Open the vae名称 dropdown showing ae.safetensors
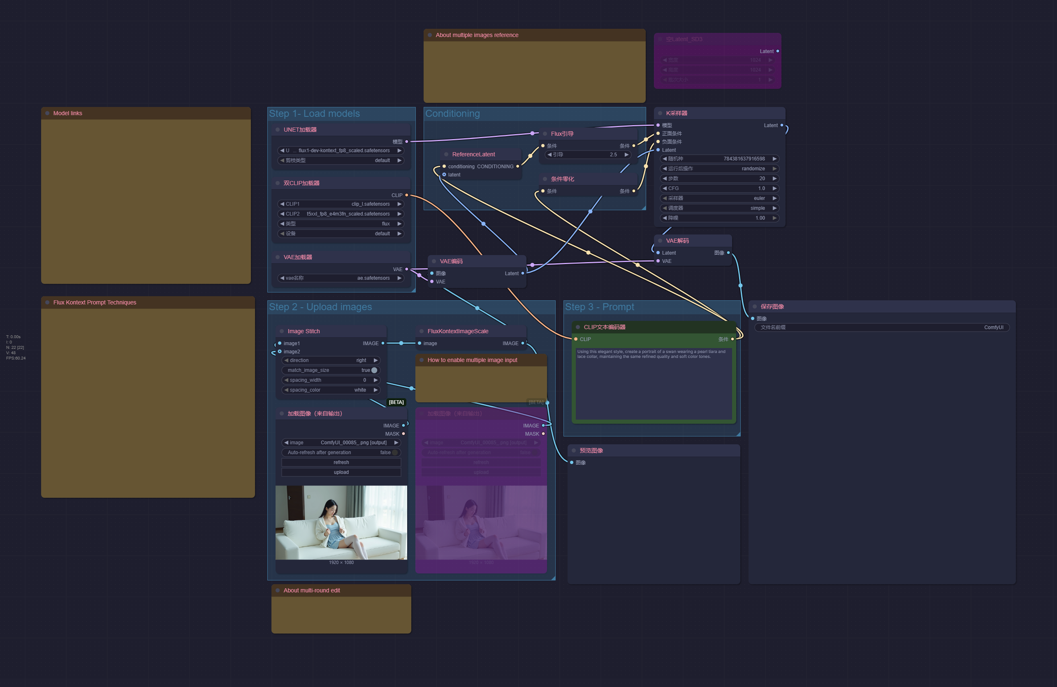Image resolution: width=1057 pixels, height=687 pixels. [x=341, y=278]
